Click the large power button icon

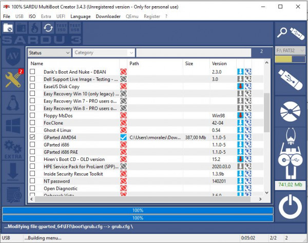(291, 207)
